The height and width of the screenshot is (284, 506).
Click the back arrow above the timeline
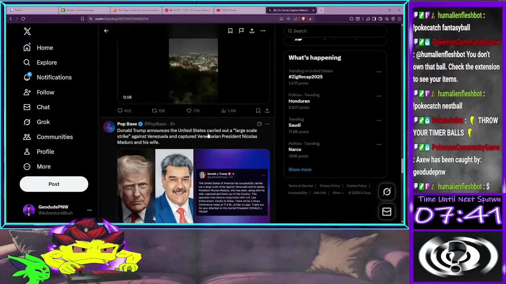click(106, 31)
